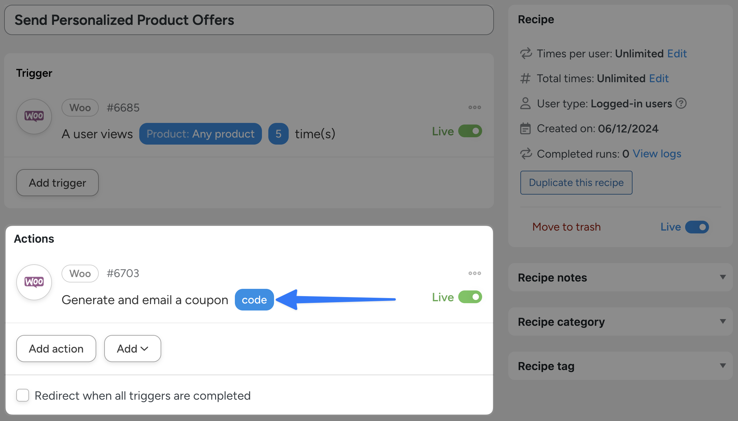Toggle the action's Live switch
Image resolution: width=738 pixels, height=421 pixels.
tap(470, 297)
